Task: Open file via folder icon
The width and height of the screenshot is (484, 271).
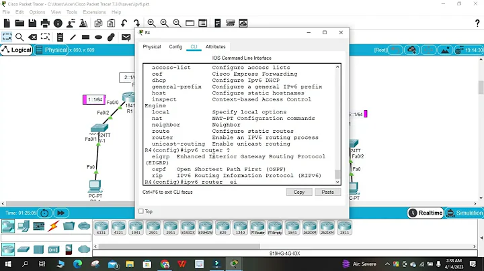Action: point(19,23)
